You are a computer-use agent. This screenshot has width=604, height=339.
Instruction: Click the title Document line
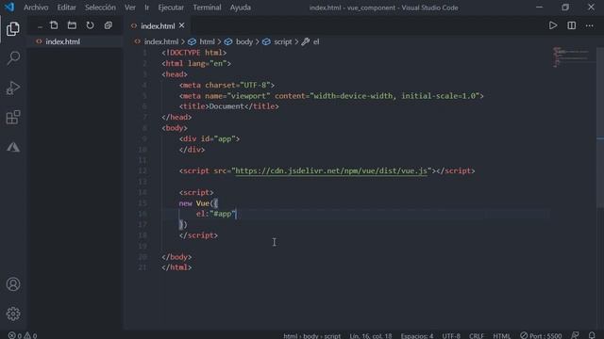(x=228, y=106)
